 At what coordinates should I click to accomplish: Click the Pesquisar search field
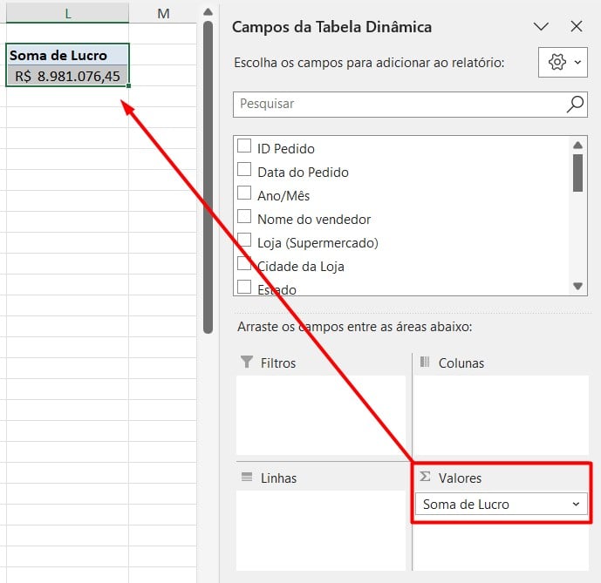pos(397,105)
